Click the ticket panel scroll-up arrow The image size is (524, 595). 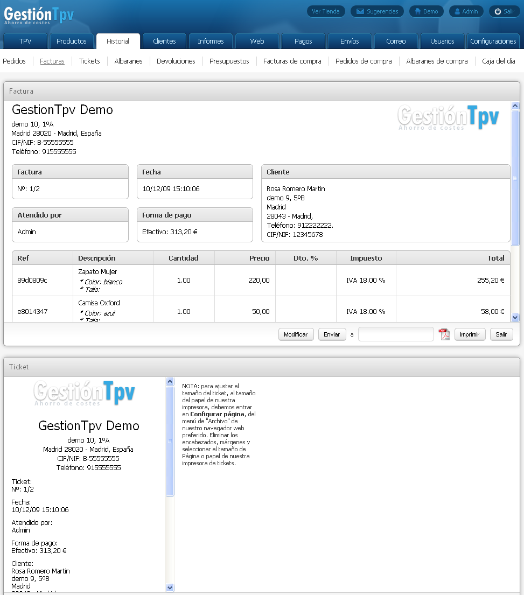[170, 382]
